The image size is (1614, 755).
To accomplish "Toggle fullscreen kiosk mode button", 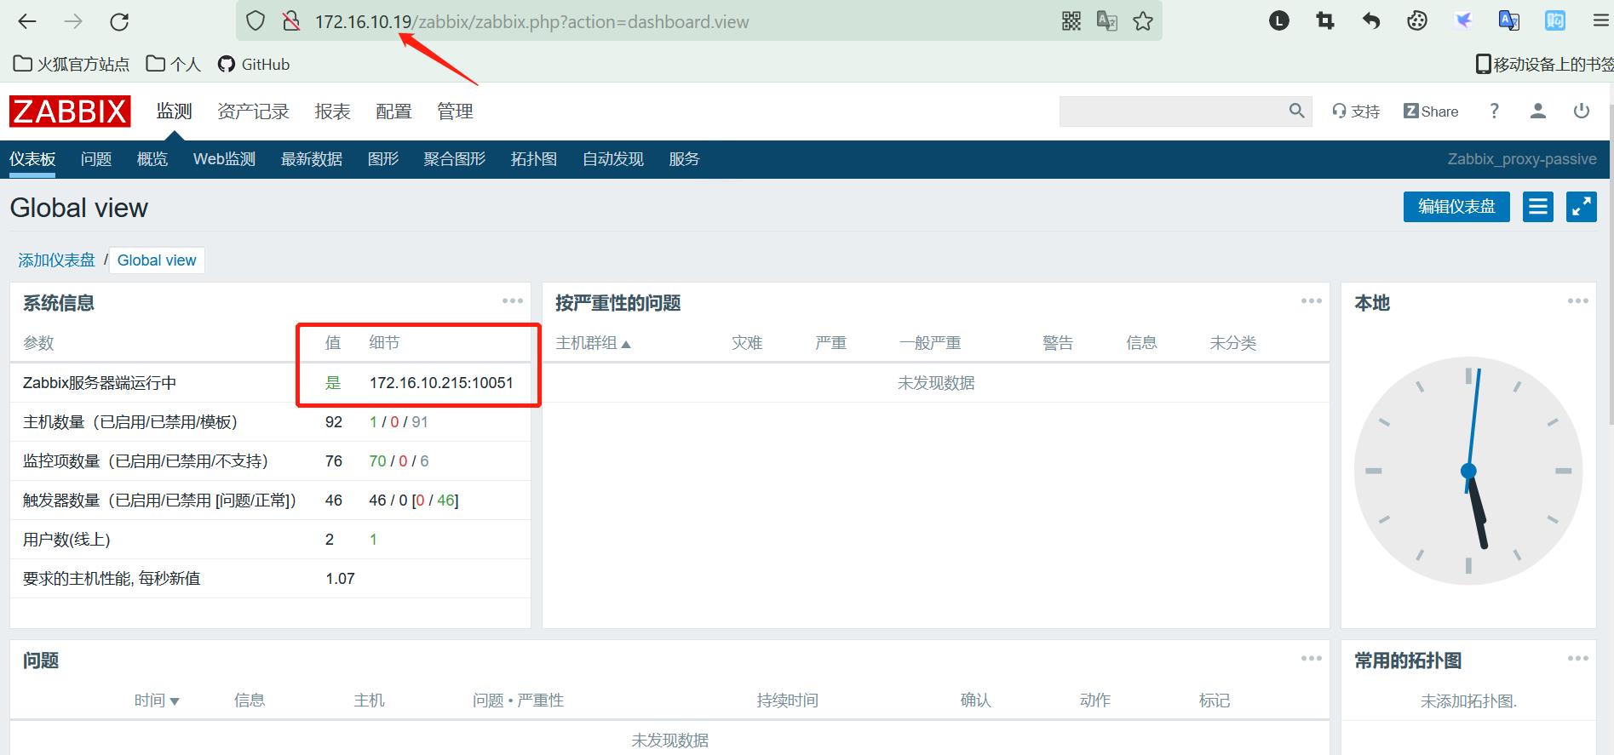I will tap(1582, 207).
